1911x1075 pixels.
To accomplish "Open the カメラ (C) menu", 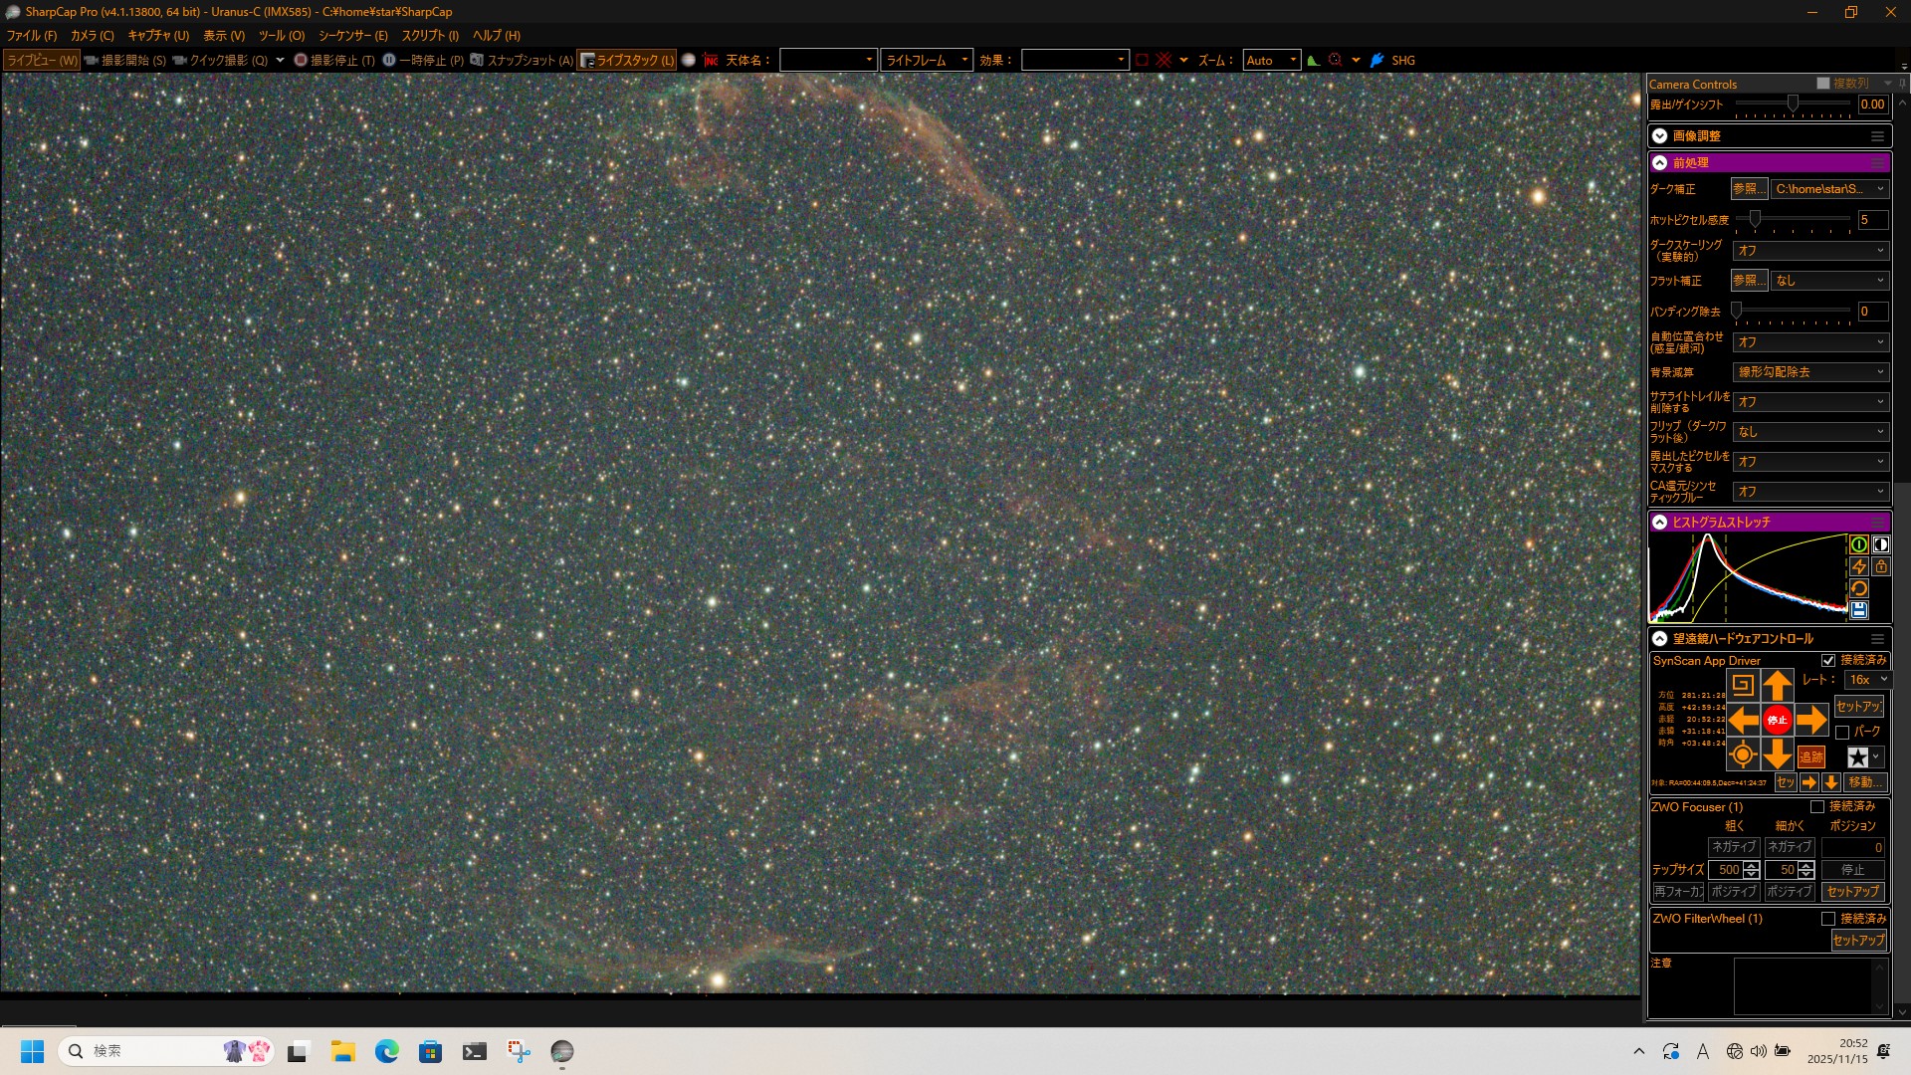I will (x=92, y=35).
